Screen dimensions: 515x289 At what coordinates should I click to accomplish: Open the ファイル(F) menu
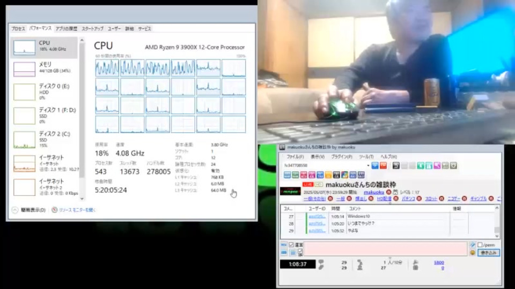(x=295, y=157)
